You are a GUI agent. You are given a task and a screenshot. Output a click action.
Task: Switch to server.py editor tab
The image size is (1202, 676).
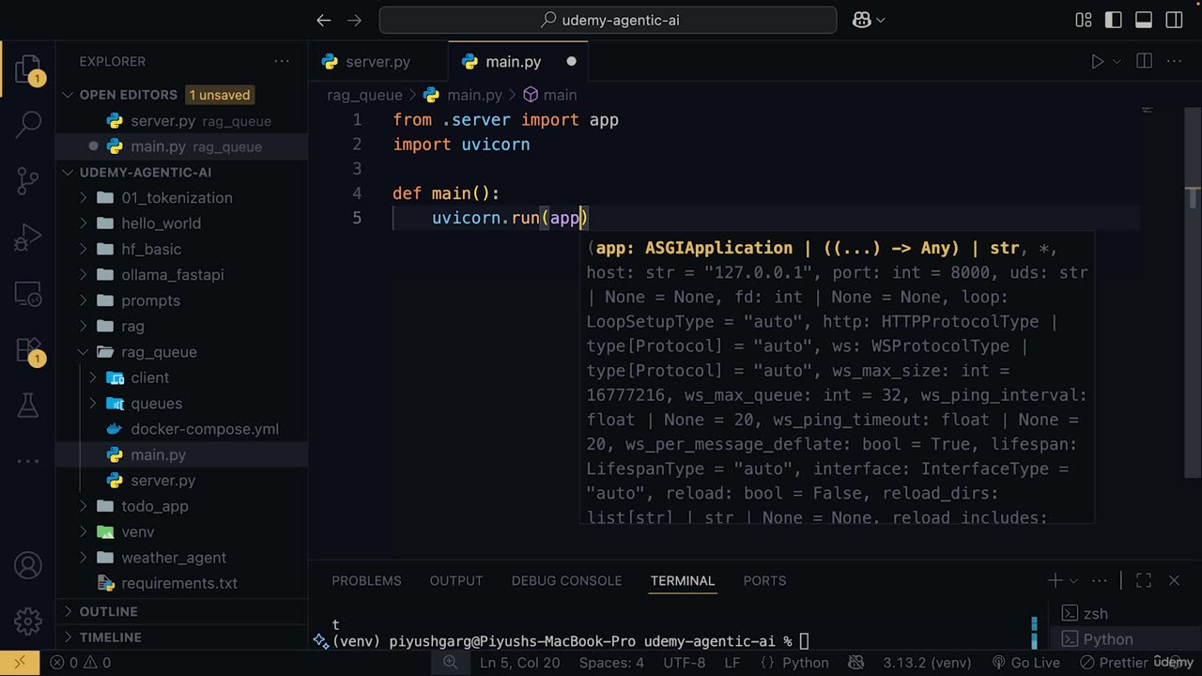[378, 62]
